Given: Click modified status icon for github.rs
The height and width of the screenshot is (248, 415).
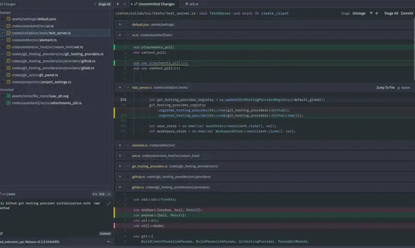Looking at the screenshot, I should 8,61.
